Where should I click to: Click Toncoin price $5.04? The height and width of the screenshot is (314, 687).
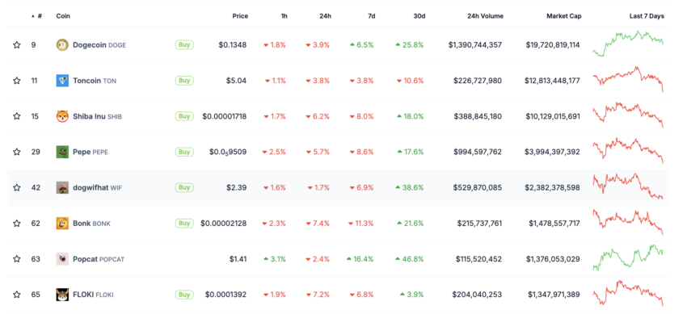236,81
